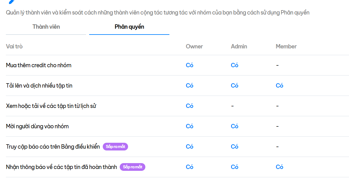Screen dimensions: 349x185
Task: Click Owner's Có for Xem hoặc tải về
Action: (190, 106)
